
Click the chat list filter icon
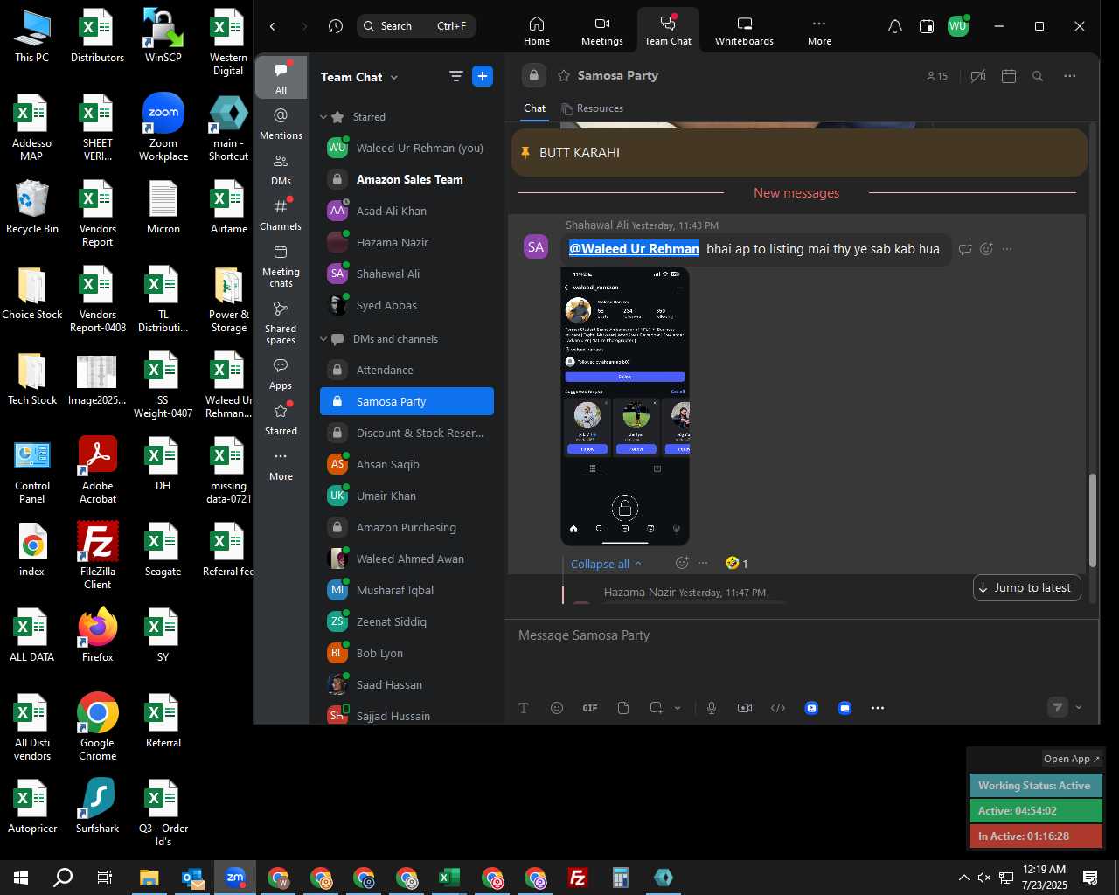tap(455, 77)
